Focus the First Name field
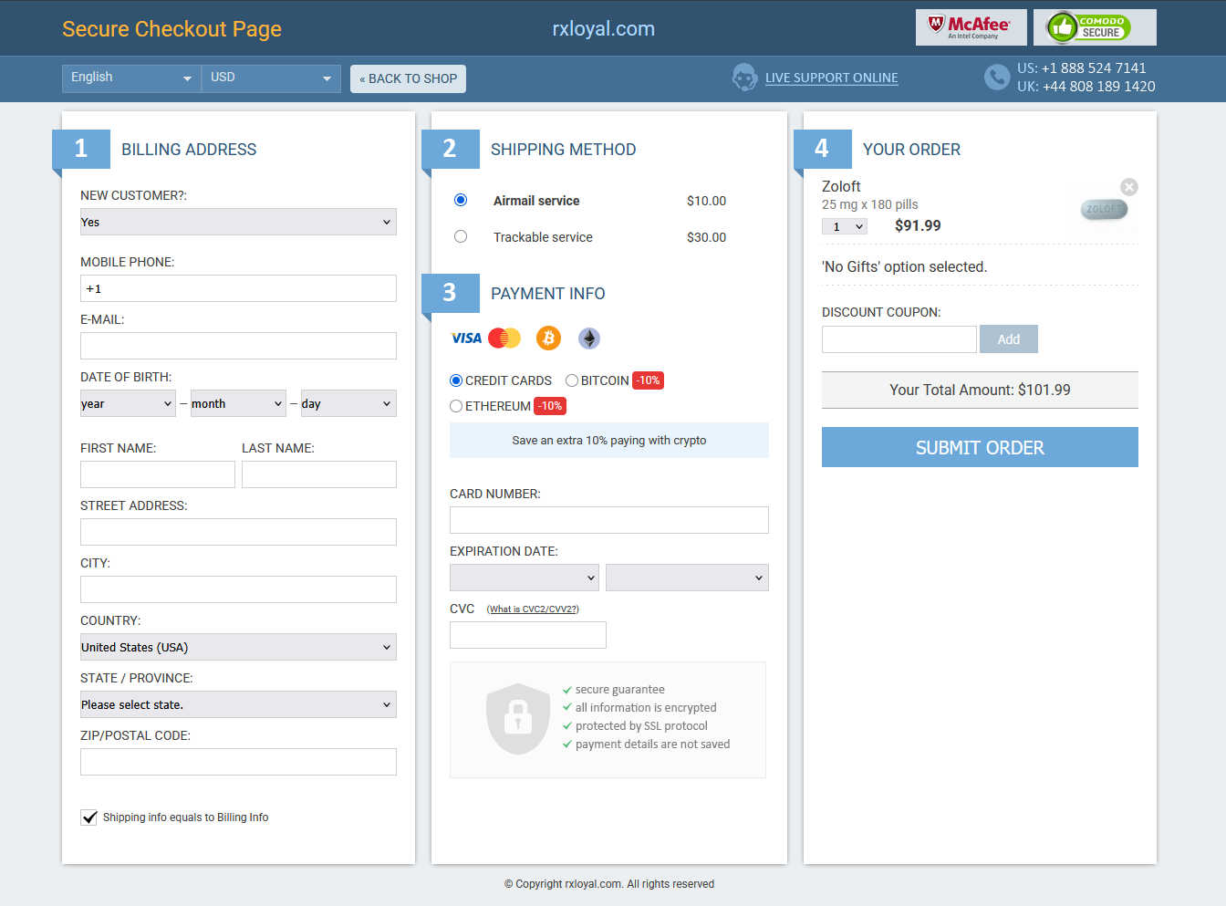This screenshot has height=906, width=1226. click(x=158, y=474)
